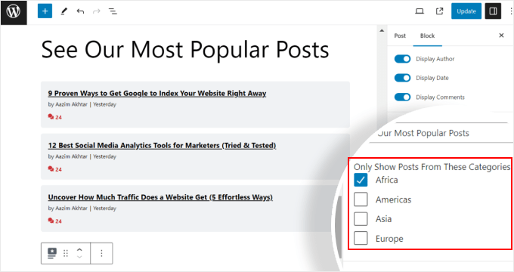Click the Popular Posts block type icon
The width and height of the screenshot is (514, 272).
[52, 253]
